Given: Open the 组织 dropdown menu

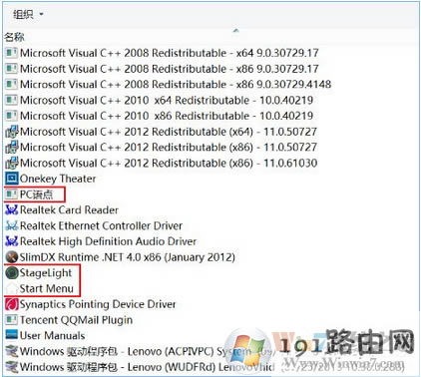Looking at the screenshot, I should coord(28,15).
